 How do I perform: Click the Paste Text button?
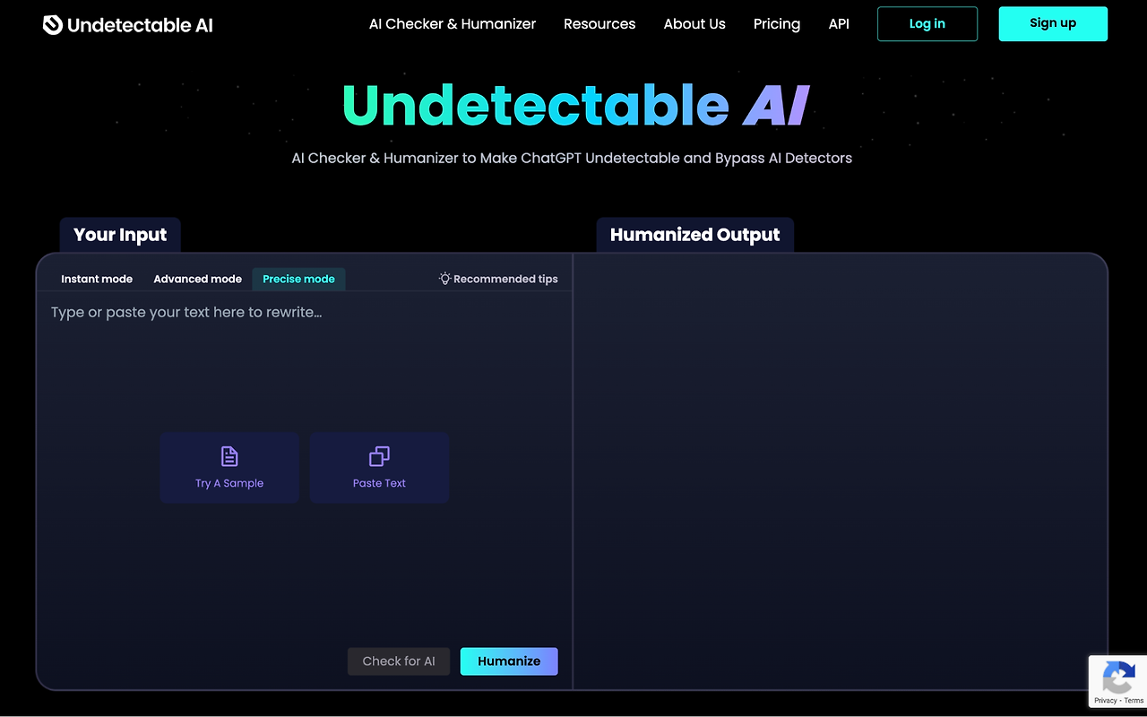coord(379,468)
